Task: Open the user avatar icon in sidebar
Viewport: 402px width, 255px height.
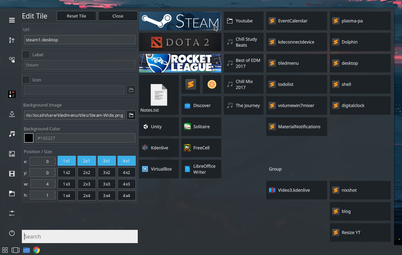Action: click(x=12, y=94)
